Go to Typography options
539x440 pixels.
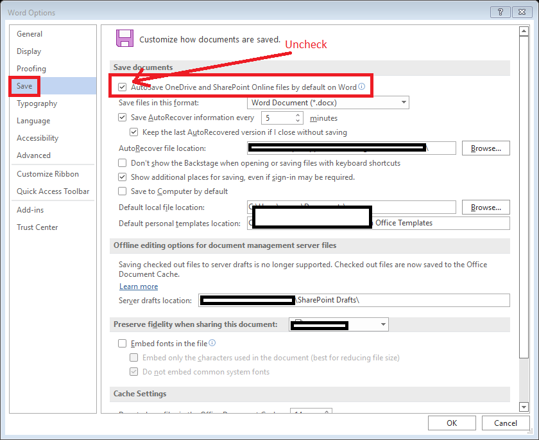coord(37,103)
